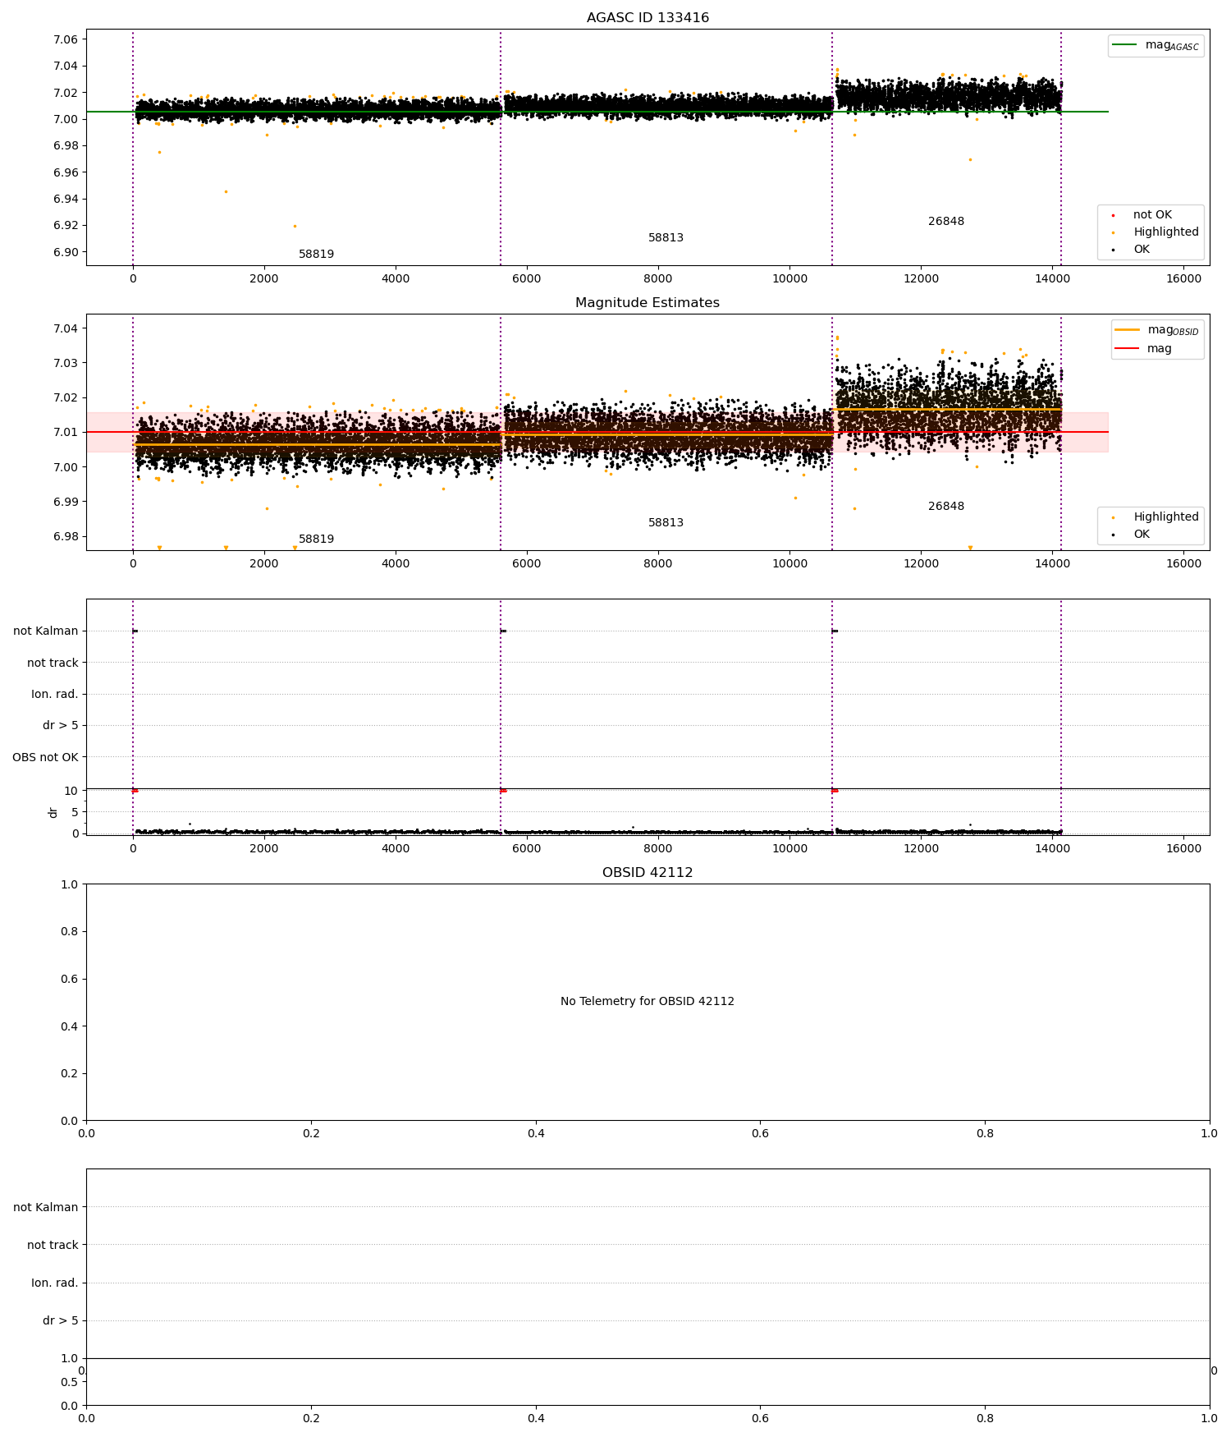Click 'Ion. rad.' label in the third plot
1231x1437 pixels.
55,695
